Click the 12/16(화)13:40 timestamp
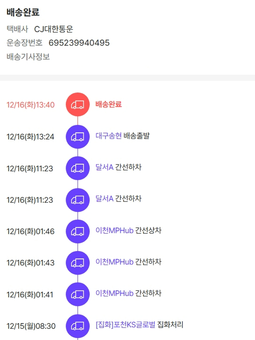This screenshot has height=340, width=255. coord(30,105)
